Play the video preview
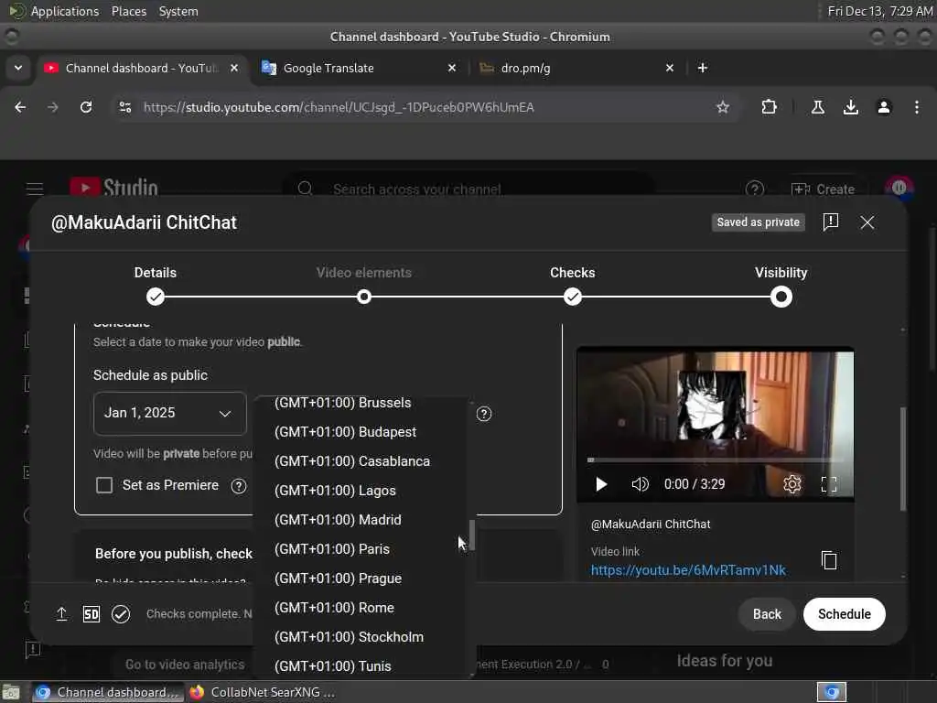 click(x=601, y=484)
